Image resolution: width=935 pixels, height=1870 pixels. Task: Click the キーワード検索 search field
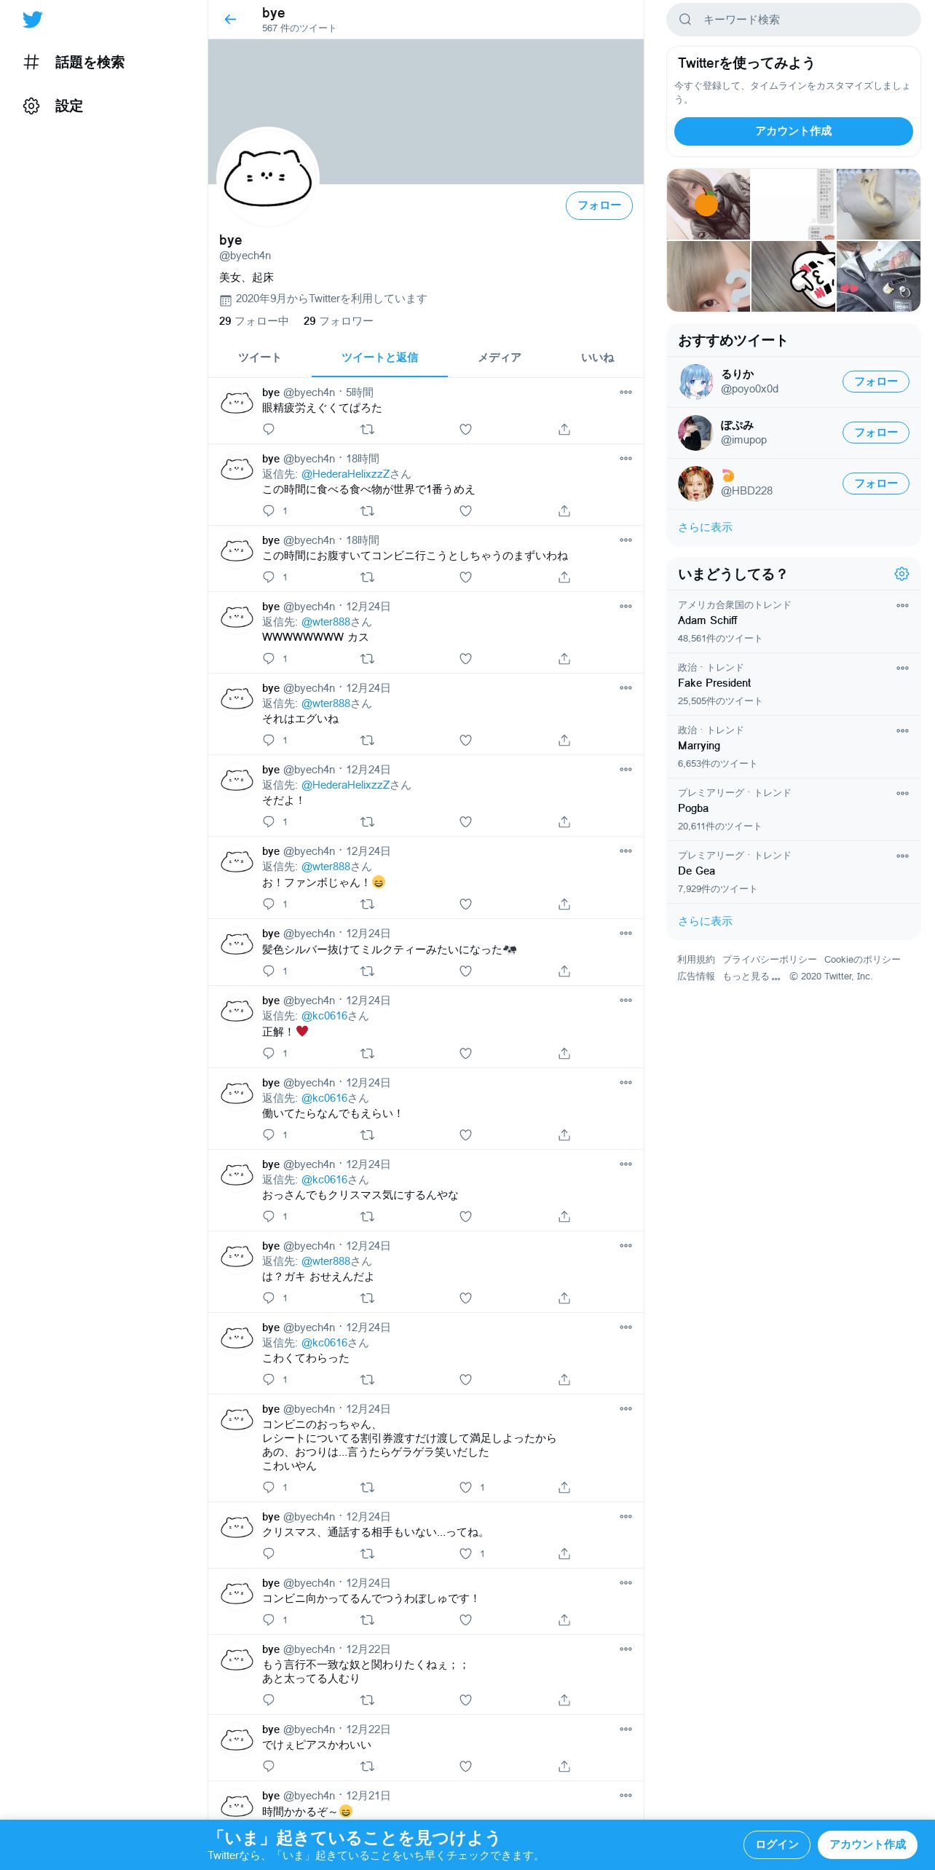[x=793, y=20]
